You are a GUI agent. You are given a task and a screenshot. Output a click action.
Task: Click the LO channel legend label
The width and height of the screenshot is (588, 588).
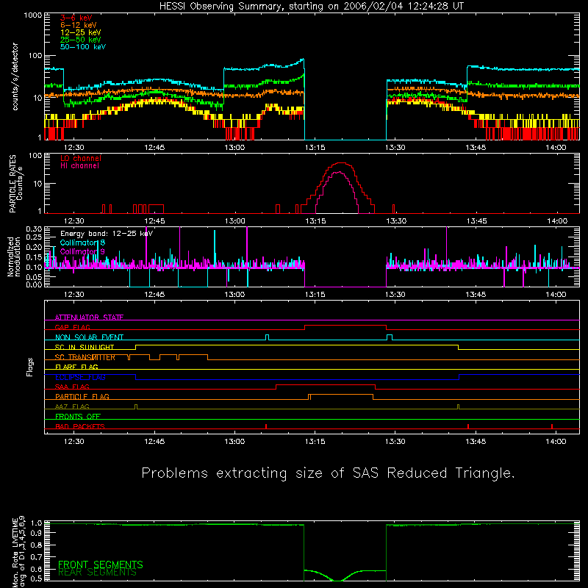click(81, 158)
